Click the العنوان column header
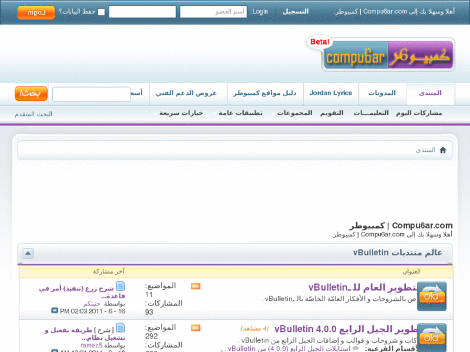 pos(411,271)
